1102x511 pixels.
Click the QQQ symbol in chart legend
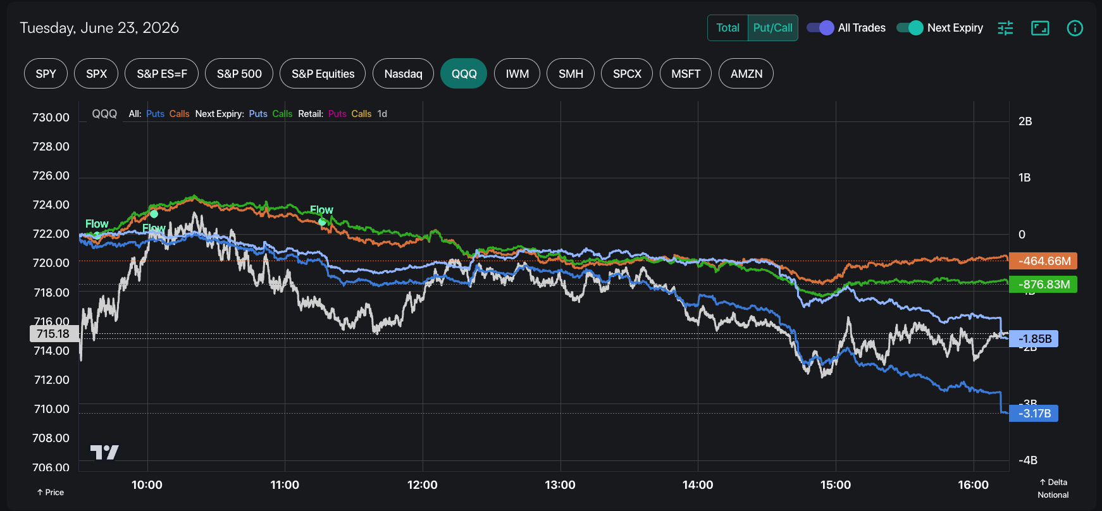104,114
